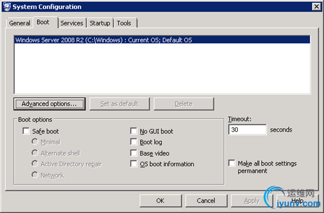Open Advanced options dialog
The image size is (324, 213).
(49, 104)
